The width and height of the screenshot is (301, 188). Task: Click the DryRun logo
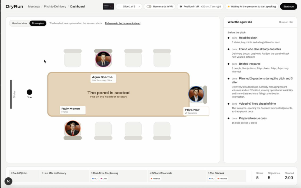15,6
